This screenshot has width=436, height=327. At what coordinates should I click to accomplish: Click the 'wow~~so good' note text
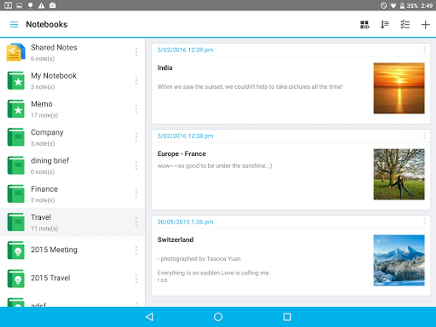(215, 166)
